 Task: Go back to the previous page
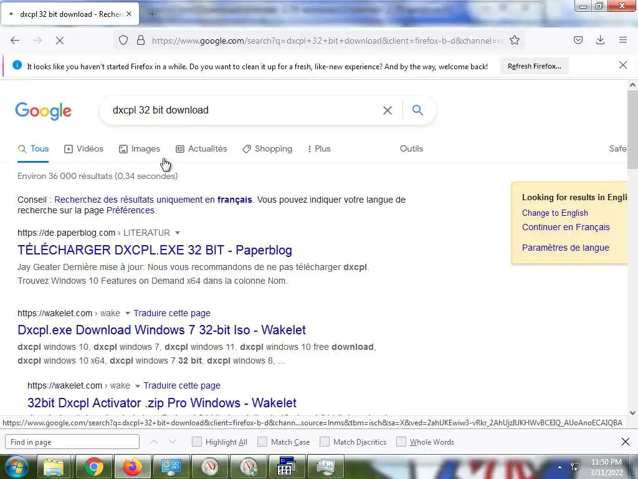click(15, 41)
